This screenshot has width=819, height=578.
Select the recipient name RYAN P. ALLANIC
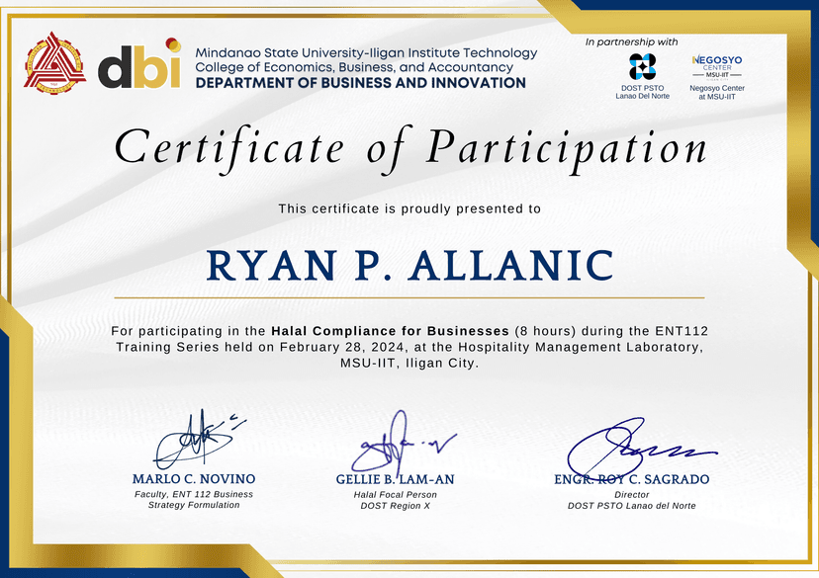click(409, 265)
